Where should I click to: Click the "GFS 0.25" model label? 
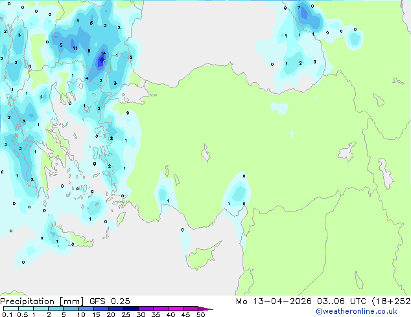point(110,301)
